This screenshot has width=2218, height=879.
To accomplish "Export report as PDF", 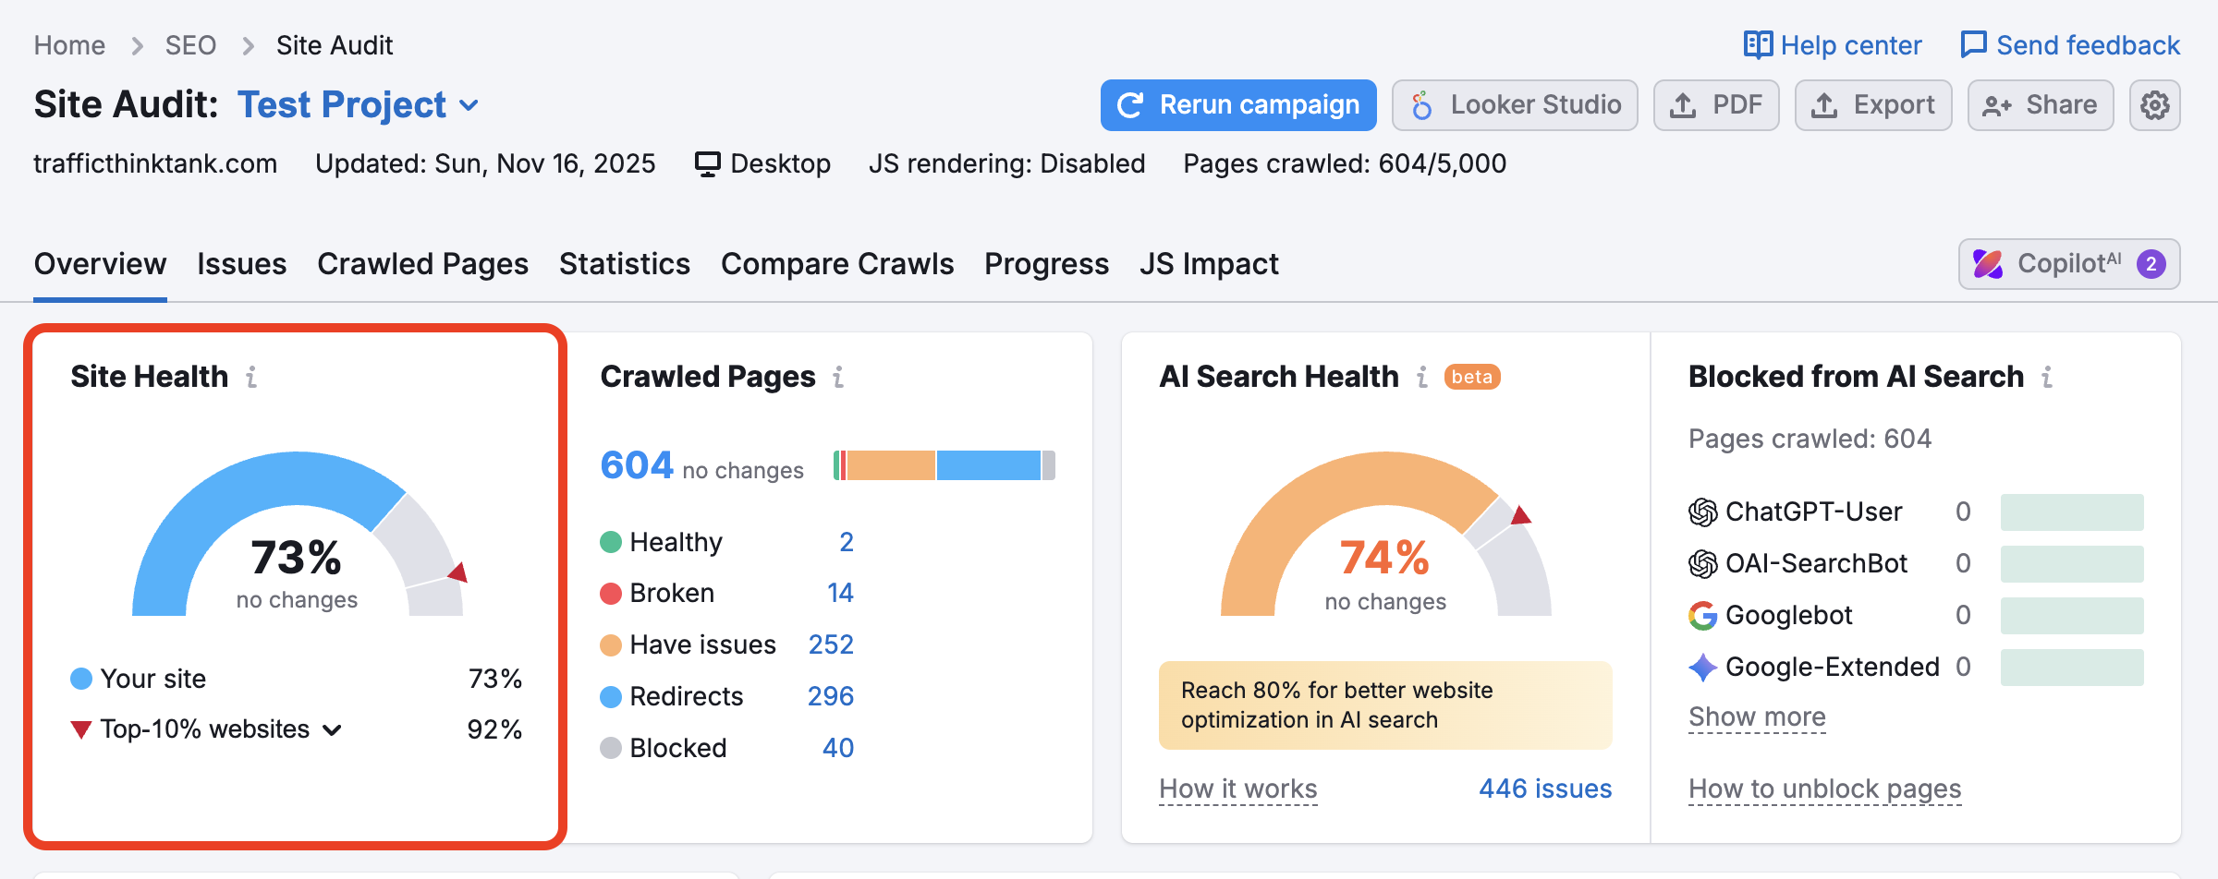I will [1716, 104].
